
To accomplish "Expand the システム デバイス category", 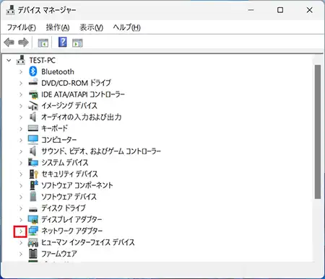I will point(21,163).
